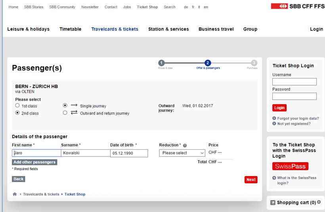Expand the shopping cart arrow icon
Screen dimensions: 325x212
pyautogui.click(x=319, y=202)
